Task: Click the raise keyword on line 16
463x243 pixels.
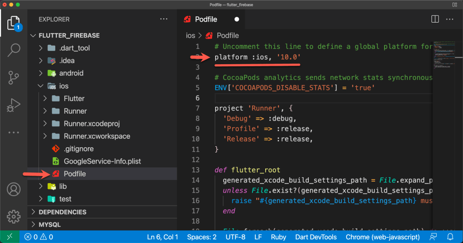Action: click(241, 201)
